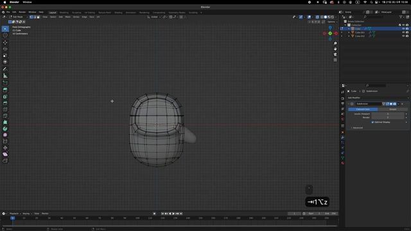Select the Measure tool
This screenshot has height=231, width=411.
tap(5, 76)
